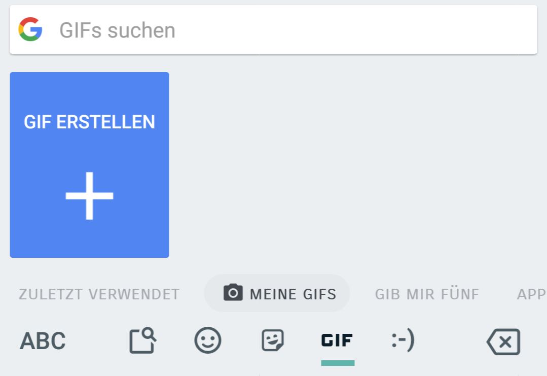This screenshot has height=376, width=547.
Task: Open the GIB MIR FÜNF category
Action: pyautogui.click(x=427, y=294)
